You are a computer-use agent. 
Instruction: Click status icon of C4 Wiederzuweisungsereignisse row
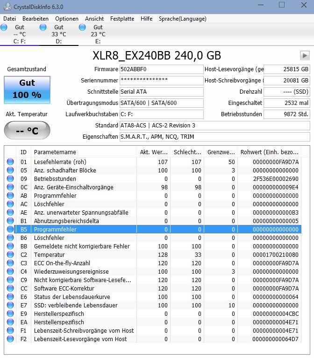tap(10, 271)
